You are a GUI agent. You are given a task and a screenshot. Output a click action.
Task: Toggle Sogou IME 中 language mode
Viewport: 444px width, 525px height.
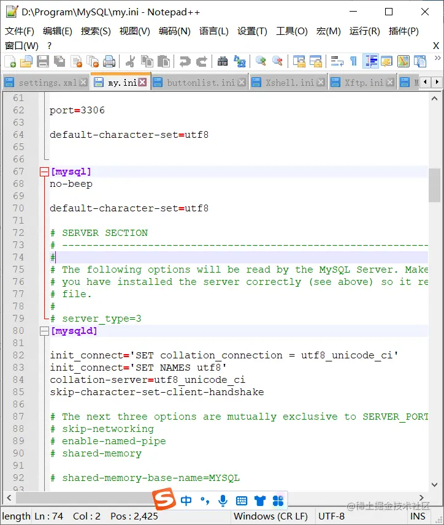[x=186, y=500]
